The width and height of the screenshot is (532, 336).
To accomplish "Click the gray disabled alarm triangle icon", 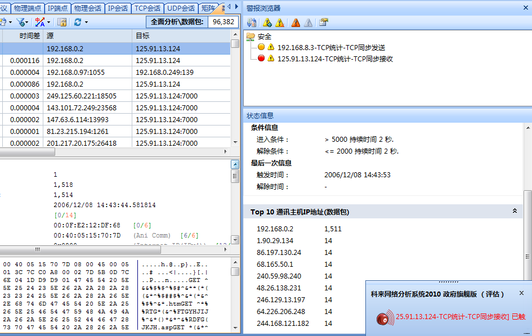I will (308, 23).
